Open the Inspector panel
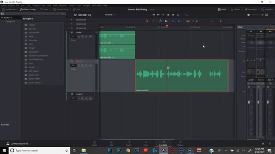This screenshot has height=154, width=275. [267, 9]
